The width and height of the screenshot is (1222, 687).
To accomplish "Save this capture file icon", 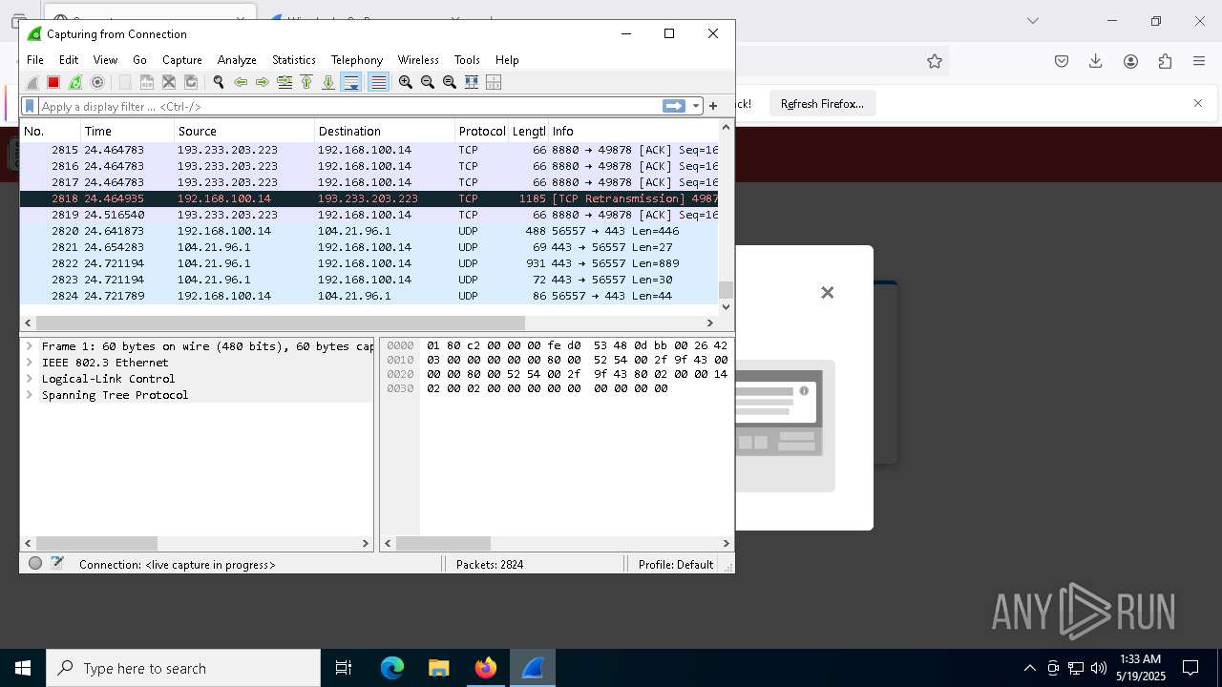I will point(147,82).
